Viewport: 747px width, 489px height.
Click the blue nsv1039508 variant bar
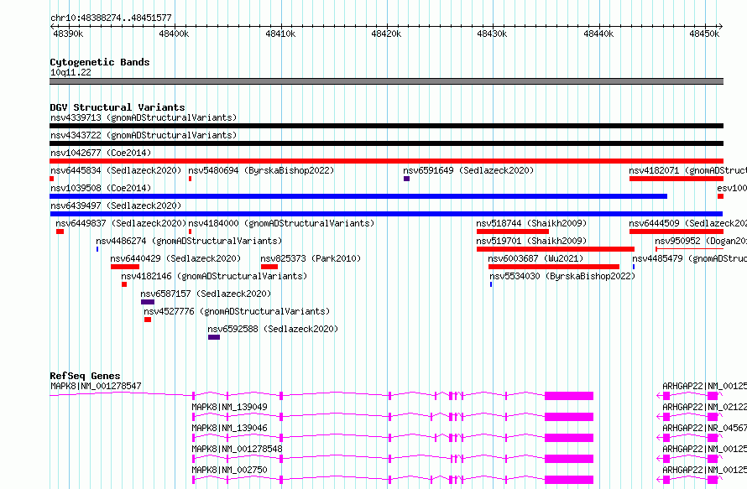[358, 196]
